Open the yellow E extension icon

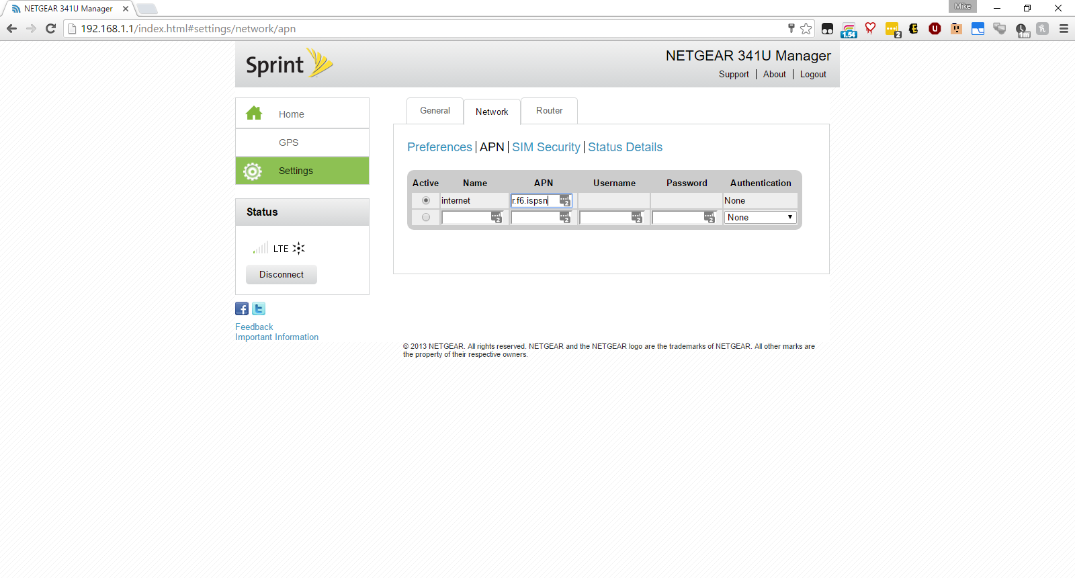click(x=913, y=28)
